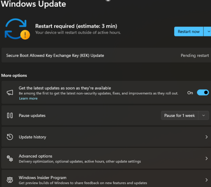Select the Advanced options row title
This screenshot has width=211, height=187.
35,156
